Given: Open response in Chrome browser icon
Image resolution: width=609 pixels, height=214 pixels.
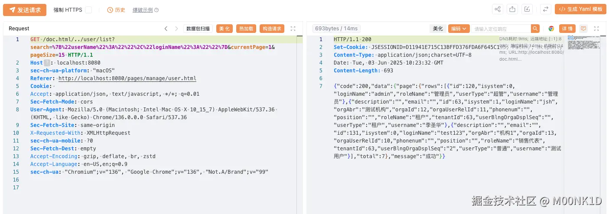Looking at the screenshot, I should pos(551,29).
